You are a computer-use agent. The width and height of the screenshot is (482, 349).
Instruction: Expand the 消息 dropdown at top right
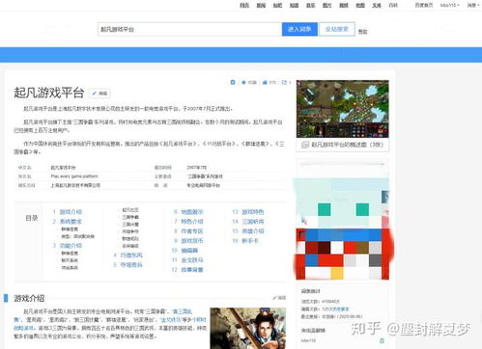pos(473,5)
